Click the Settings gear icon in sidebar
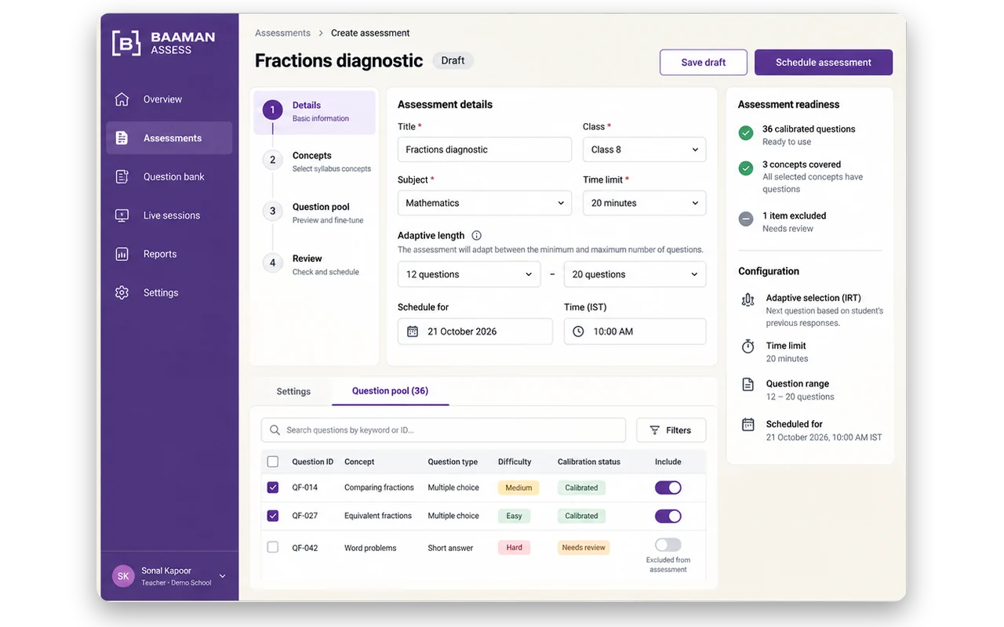Screen dimensions: 1004x627 point(122,292)
